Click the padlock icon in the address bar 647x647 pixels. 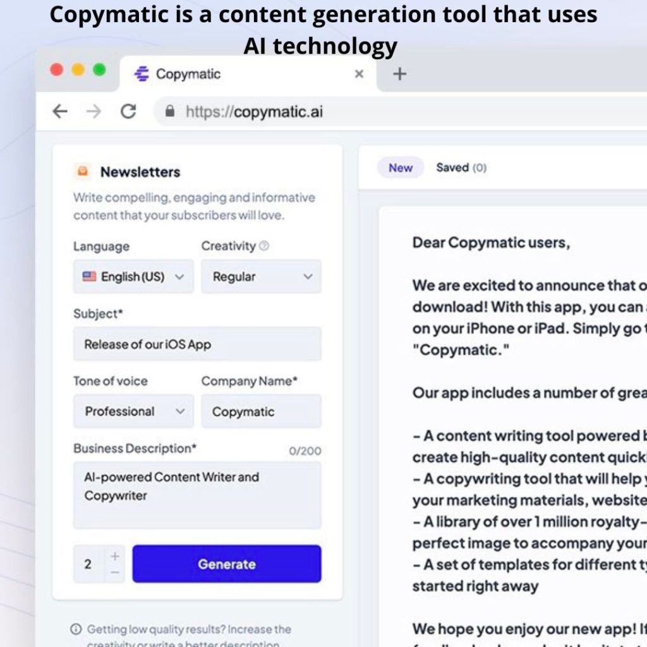click(169, 111)
